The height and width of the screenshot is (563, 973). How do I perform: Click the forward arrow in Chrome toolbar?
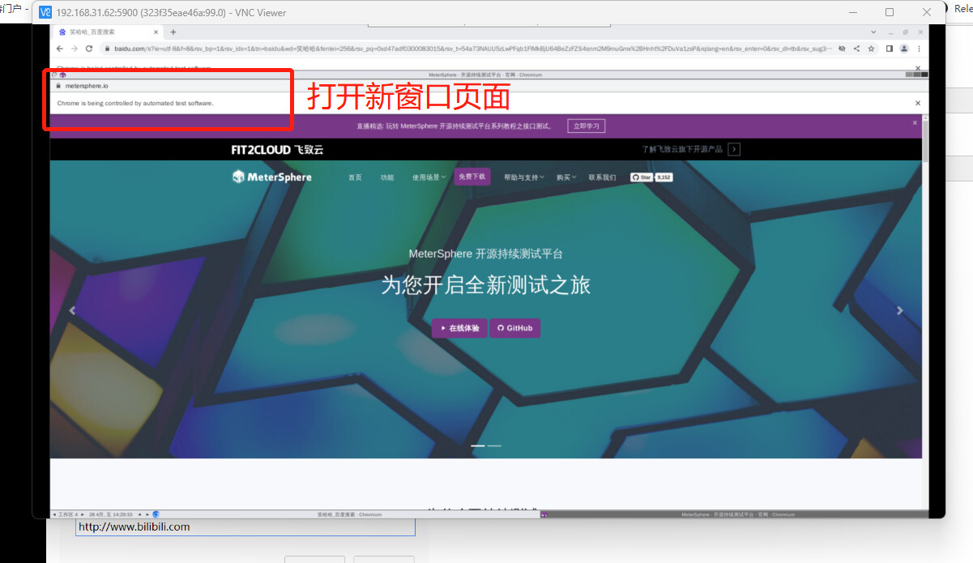click(x=75, y=49)
